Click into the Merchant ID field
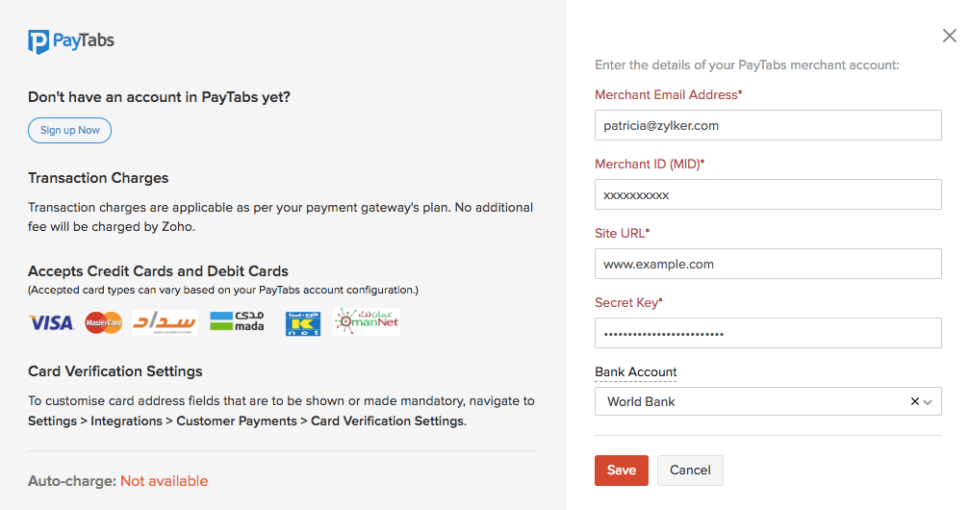 768,194
